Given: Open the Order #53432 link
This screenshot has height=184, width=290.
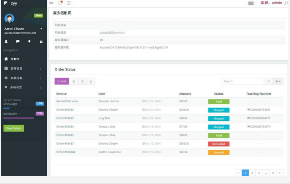Looking at the screenshot, I should [x=65, y=110].
